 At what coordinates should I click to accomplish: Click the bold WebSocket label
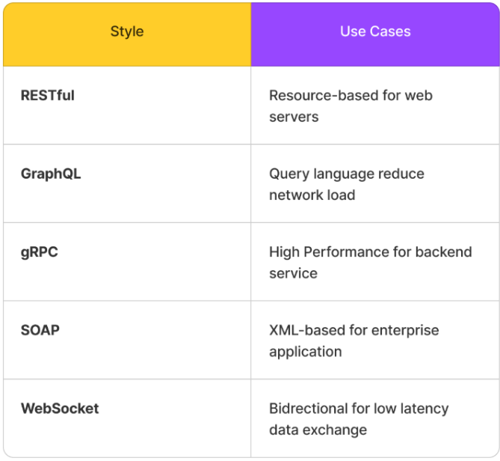pyautogui.click(x=60, y=409)
